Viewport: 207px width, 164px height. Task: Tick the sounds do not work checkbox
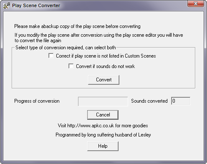pyautogui.click(x=71, y=66)
